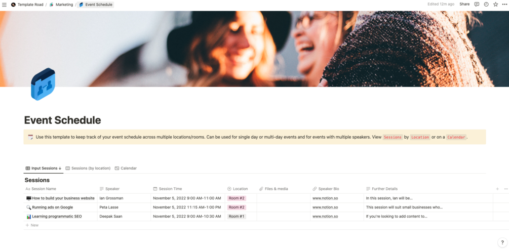509x250 pixels.
Task: Click the 9:00 AM-11:00 AM session time
Action: coord(187,198)
